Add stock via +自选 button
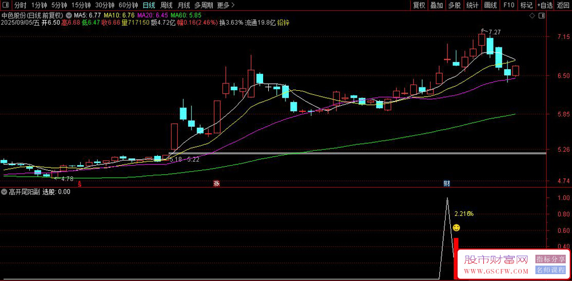The image size is (572, 281). point(545,5)
